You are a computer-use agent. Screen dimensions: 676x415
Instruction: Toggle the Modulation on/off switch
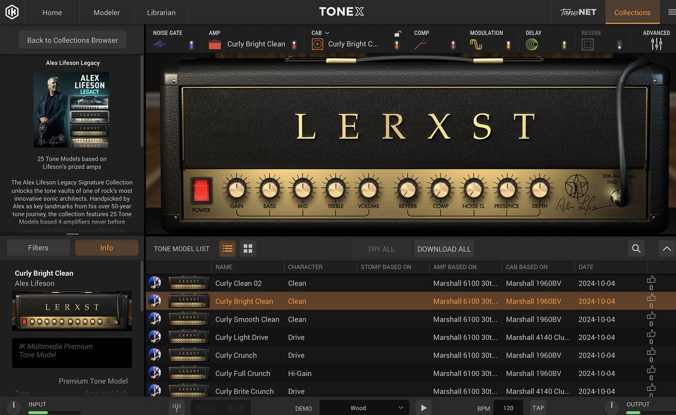click(x=509, y=45)
